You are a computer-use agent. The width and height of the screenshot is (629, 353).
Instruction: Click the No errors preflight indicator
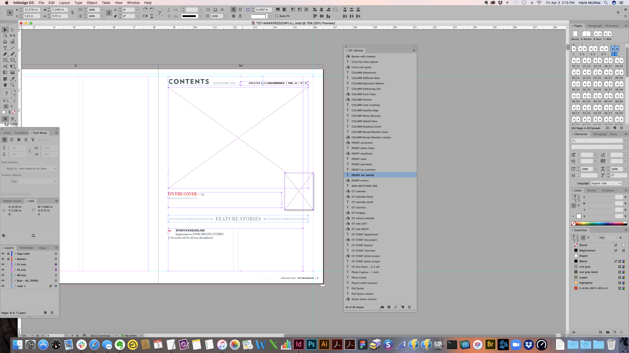[x=131, y=335]
